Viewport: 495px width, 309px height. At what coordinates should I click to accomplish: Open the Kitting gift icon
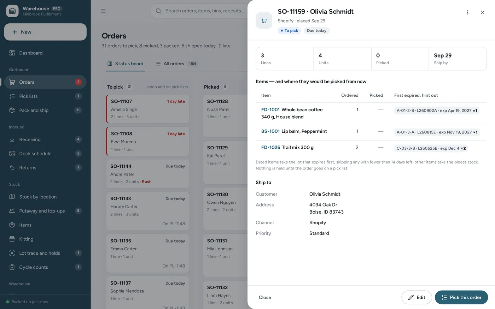[12, 239]
